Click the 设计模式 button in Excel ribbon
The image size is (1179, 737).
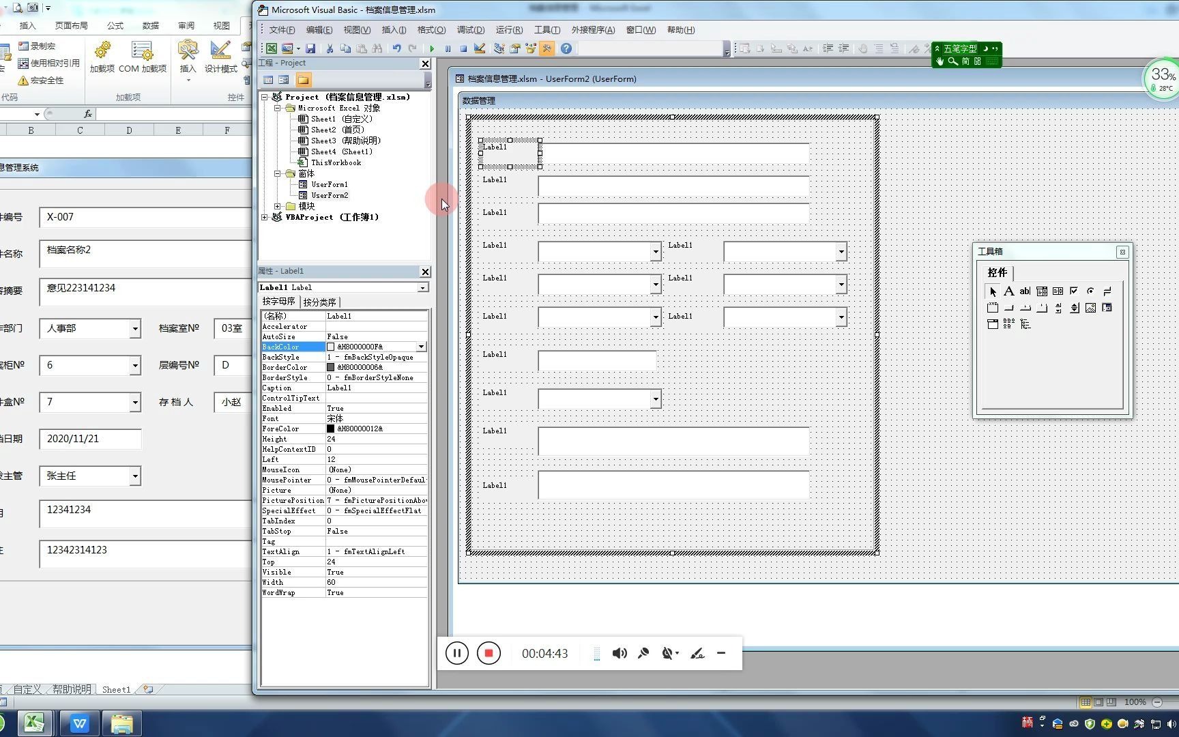coord(220,57)
